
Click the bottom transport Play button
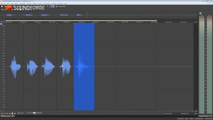coord(15,113)
